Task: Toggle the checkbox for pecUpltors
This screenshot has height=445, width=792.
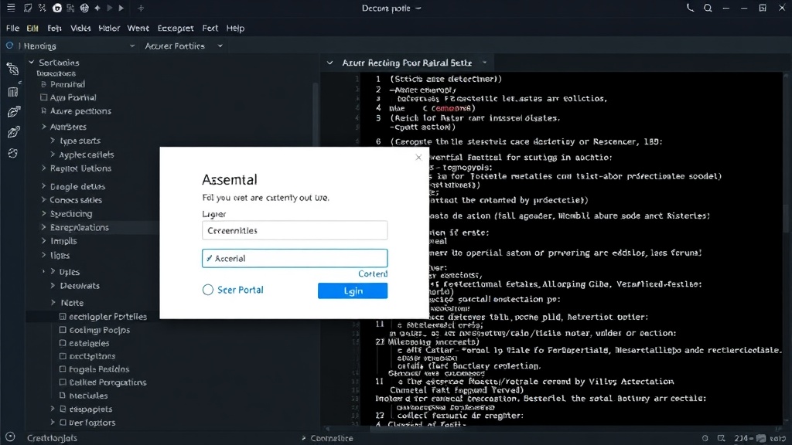Action: [63, 355]
